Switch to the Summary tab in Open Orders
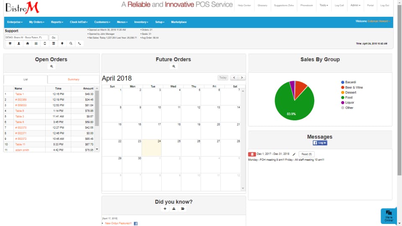 (x=73, y=80)
